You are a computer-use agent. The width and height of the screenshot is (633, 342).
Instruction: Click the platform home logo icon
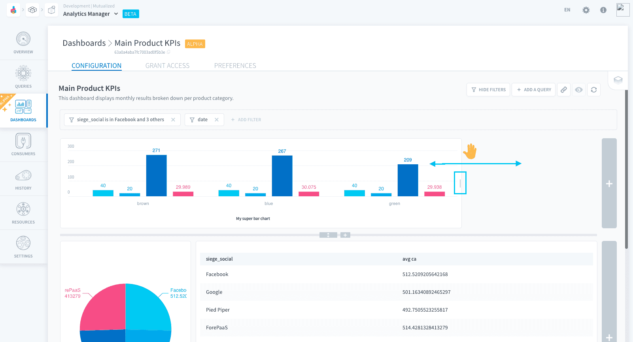point(13,10)
